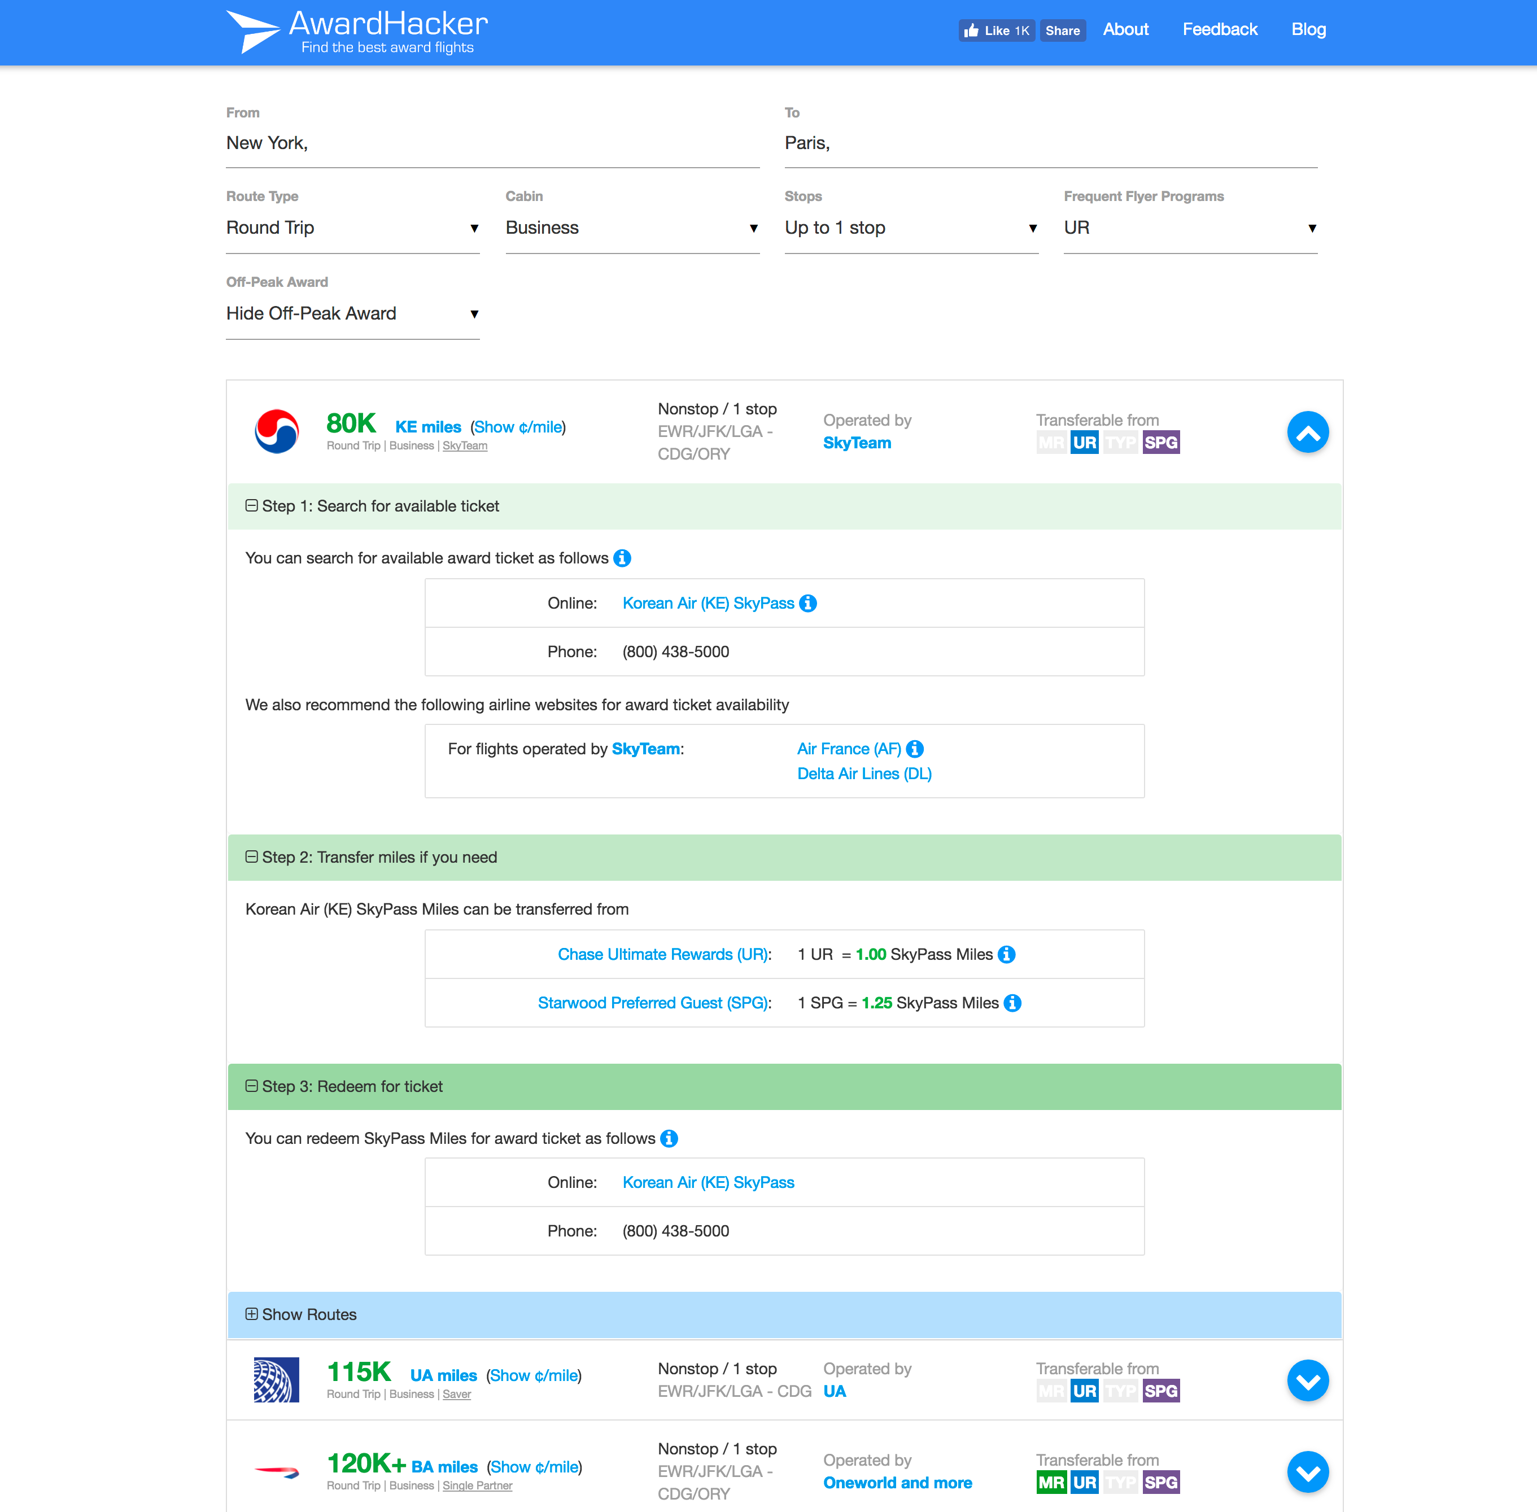This screenshot has height=1512, width=1537.
Task: Click the United Airlines globe logo
Action: [x=277, y=1380]
